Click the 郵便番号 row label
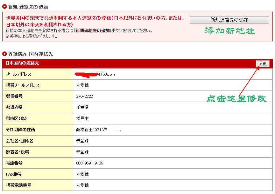This screenshot has height=194, width=275. pos(14,96)
